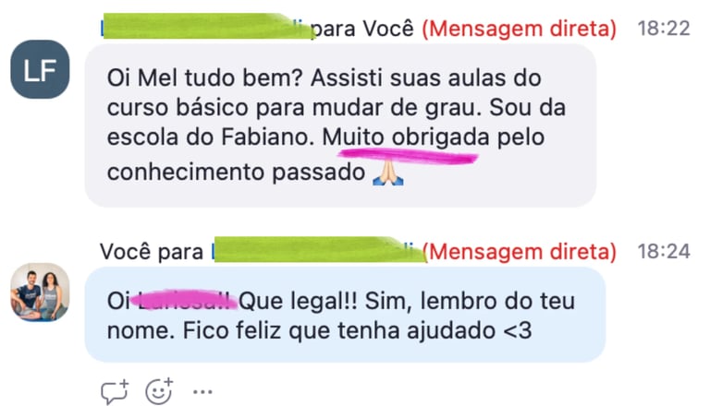The image size is (710, 406).
Task: Click the words conhecimento passado
Action: click(236, 173)
